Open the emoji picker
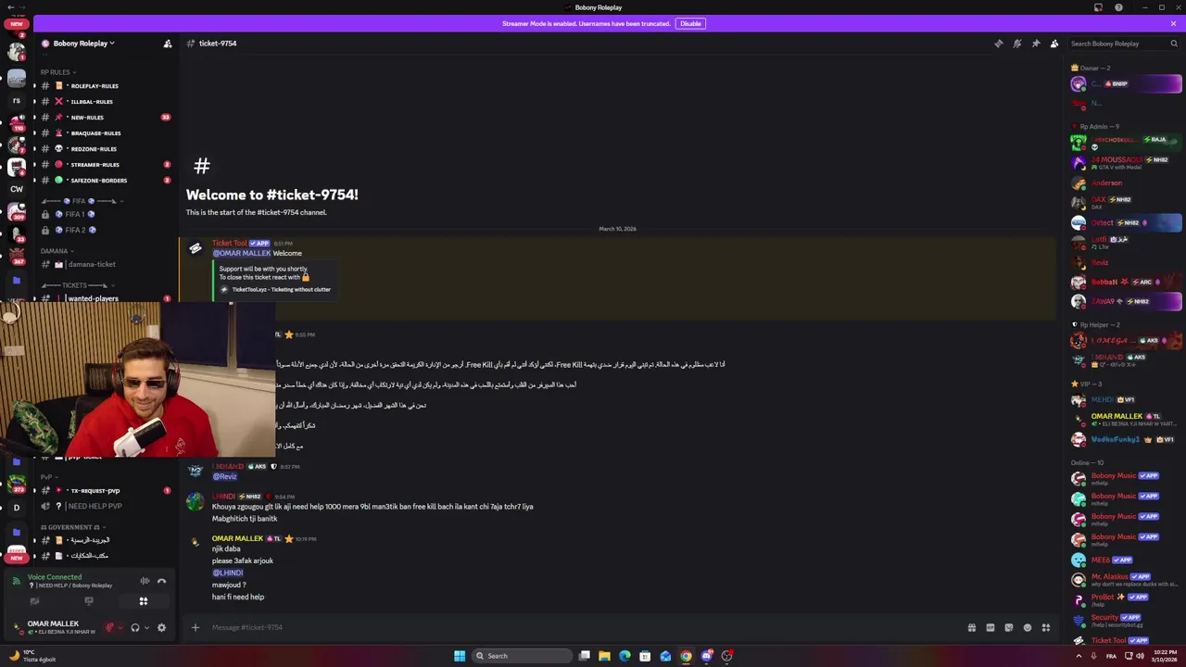The image size is (1186, 667). tap(1028, 627)
